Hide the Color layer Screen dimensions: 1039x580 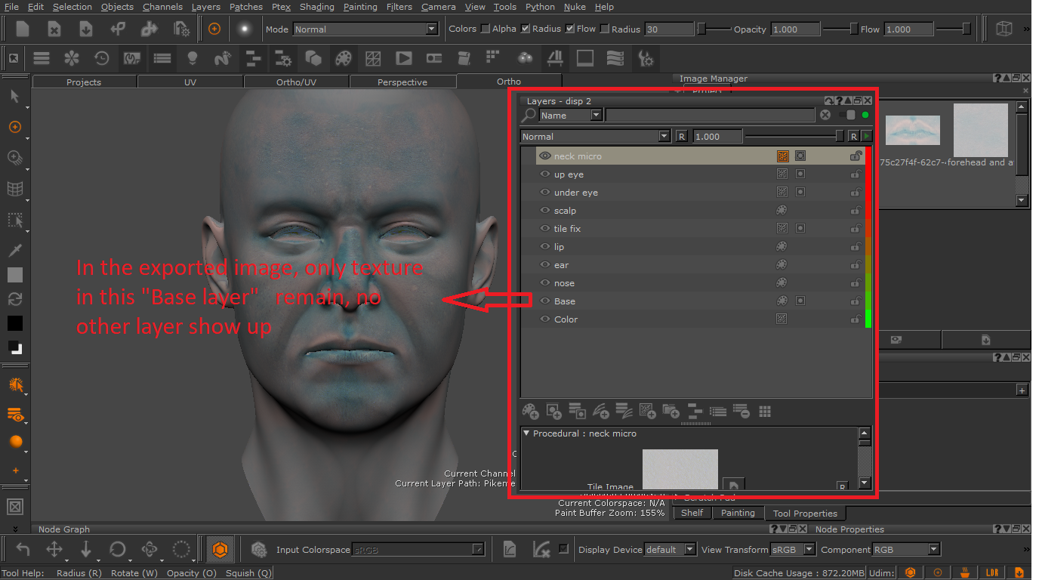(x=544, y=319)
